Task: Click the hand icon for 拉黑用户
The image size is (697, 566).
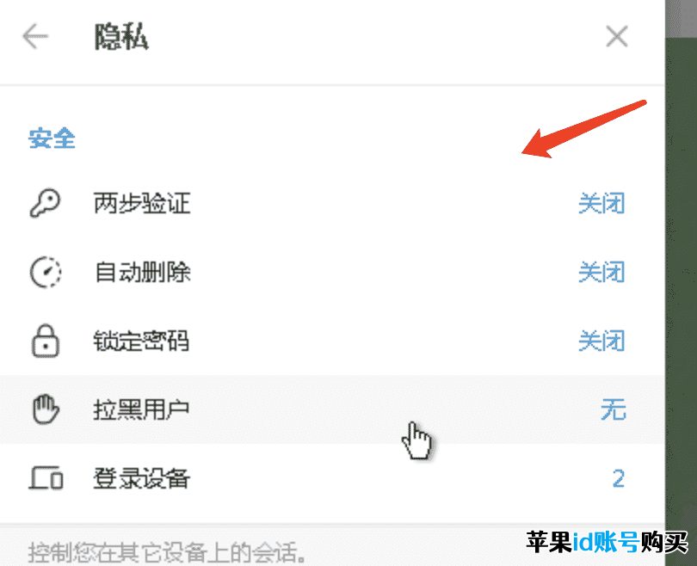Action: pyautogui.click(x=46, y=409)
